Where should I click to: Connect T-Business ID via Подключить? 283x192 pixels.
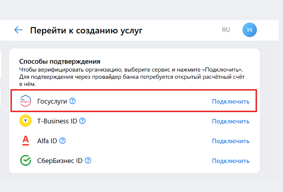click(x=231, y=121)
